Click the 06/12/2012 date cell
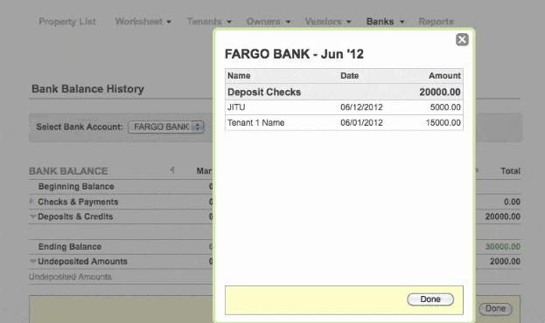The width and height of the screenshot is (545, 323). click(361, 107)
